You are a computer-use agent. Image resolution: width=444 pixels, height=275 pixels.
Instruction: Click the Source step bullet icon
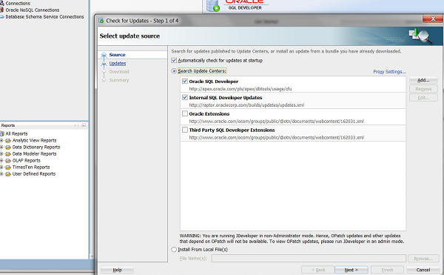[x=104, y=55]
